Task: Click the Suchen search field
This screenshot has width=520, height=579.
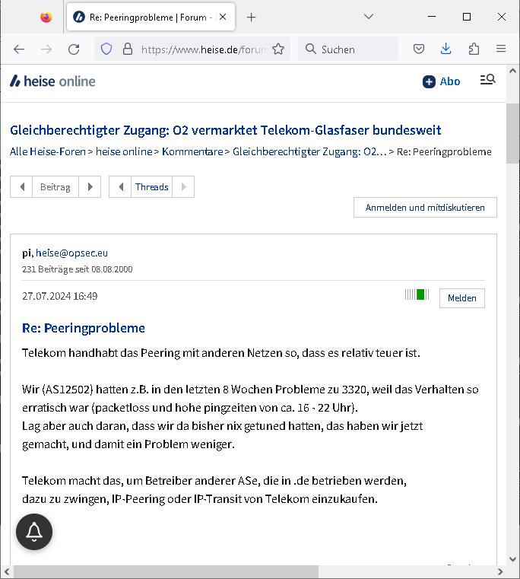Action: coord(348,49)
